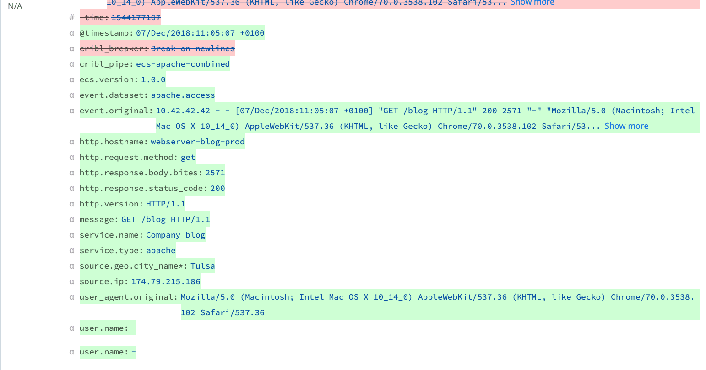Click the http.response.status_code value 200

point(217,188)
